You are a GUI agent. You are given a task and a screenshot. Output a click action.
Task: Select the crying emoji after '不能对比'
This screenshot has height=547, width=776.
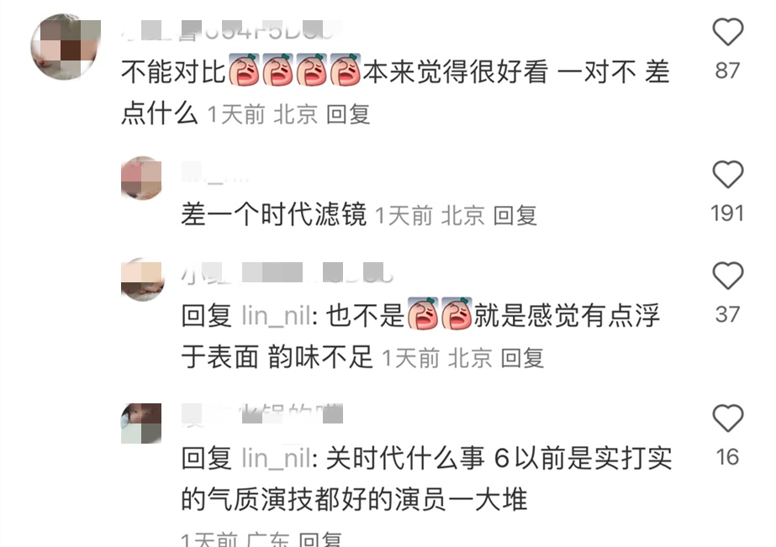(244, 70)
